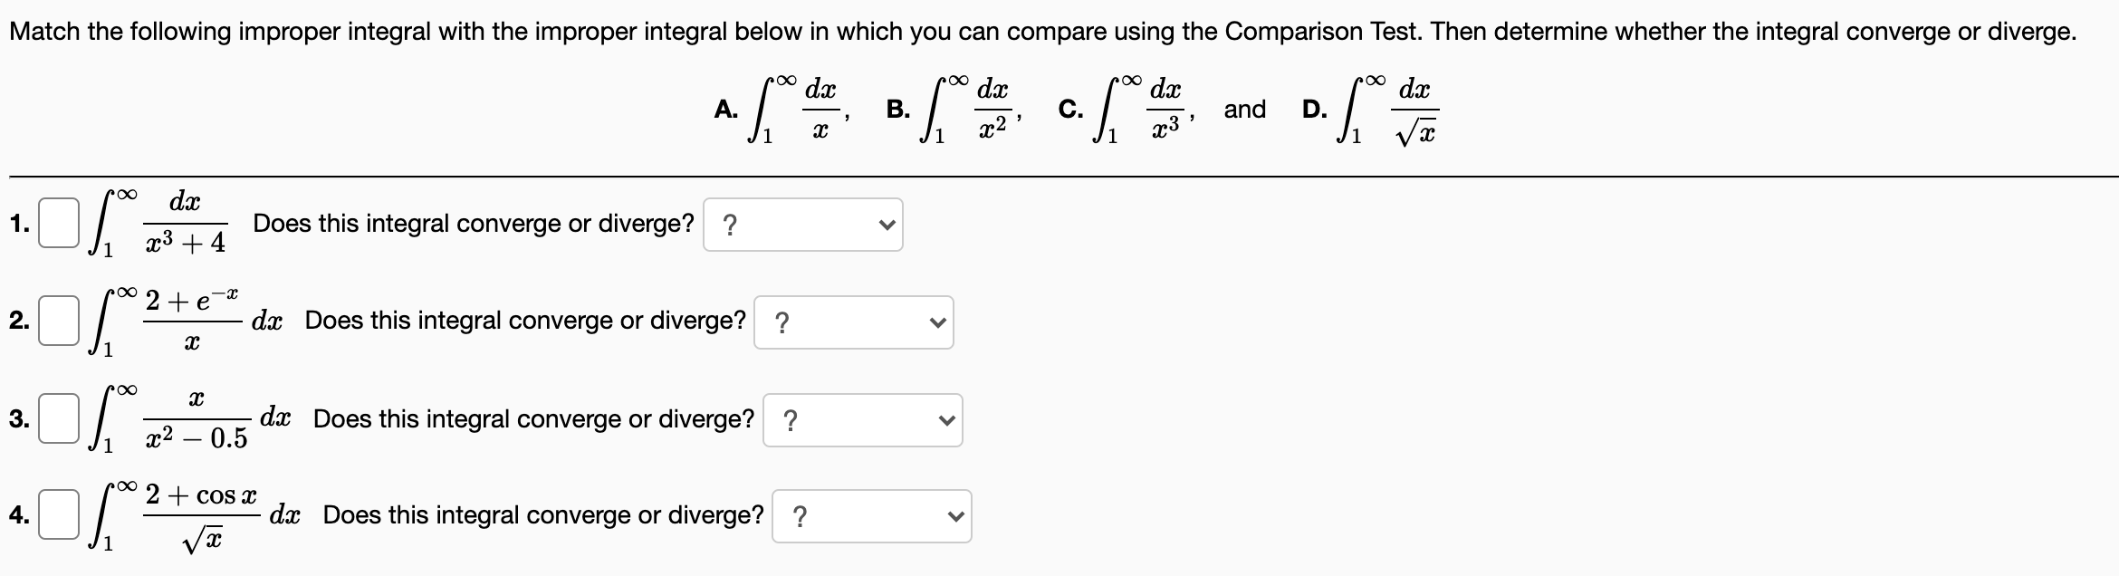Open the converge/diverge dropdown for problem 1
This screenshot has height=576, width=2119.
click(x=802, y=224)
